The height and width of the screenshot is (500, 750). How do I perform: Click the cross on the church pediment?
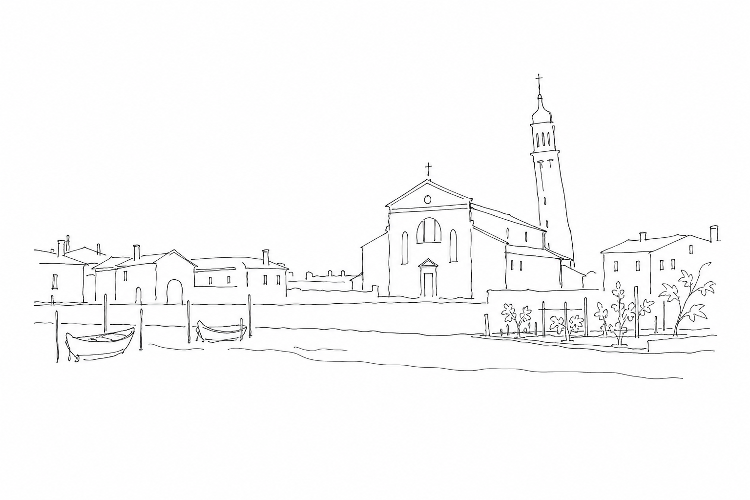429,169
